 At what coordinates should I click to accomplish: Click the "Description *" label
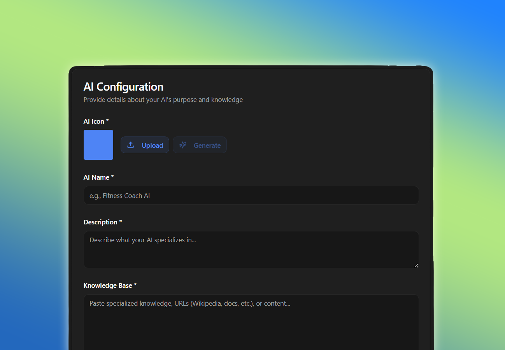[x=103, y=222]
